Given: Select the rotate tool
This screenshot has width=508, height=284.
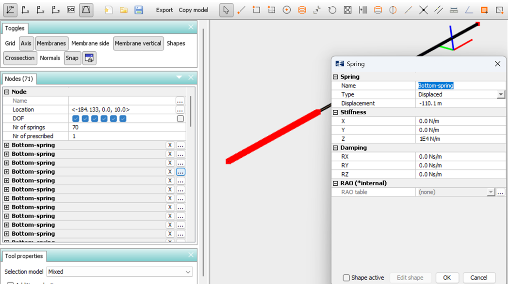Looking at the screenshot, I should [x=332, y=10].
